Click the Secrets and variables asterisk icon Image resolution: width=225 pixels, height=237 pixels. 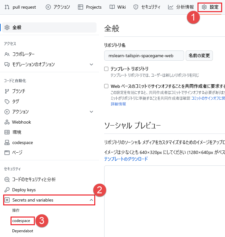(x=7, y=200)
